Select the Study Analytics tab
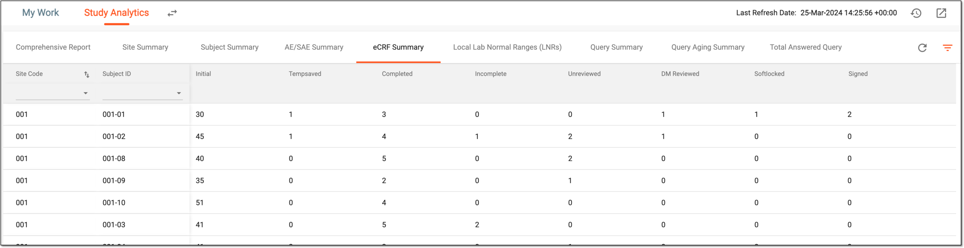The image size is (964, 248). click(116, 13)
